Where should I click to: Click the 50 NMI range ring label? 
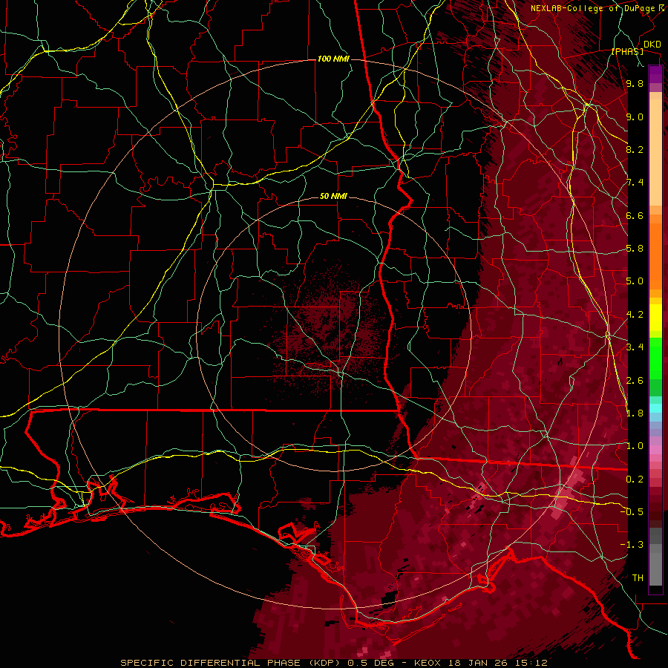point(333,197)
